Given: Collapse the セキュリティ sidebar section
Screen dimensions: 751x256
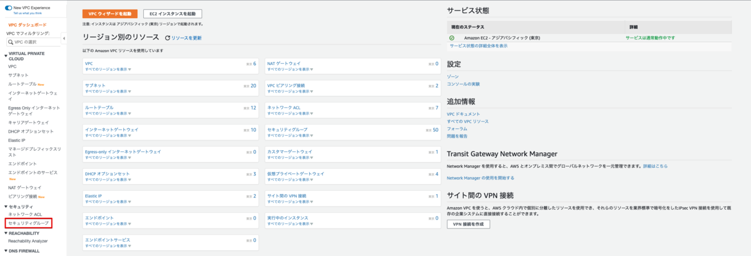Looking at the screenshot, I should (x=6, y=206).
